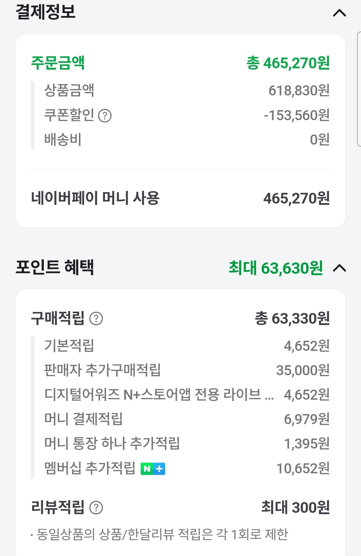361x556 pixels.
Task: Open help icon next to 쿠폰할인
Action: 105,116
